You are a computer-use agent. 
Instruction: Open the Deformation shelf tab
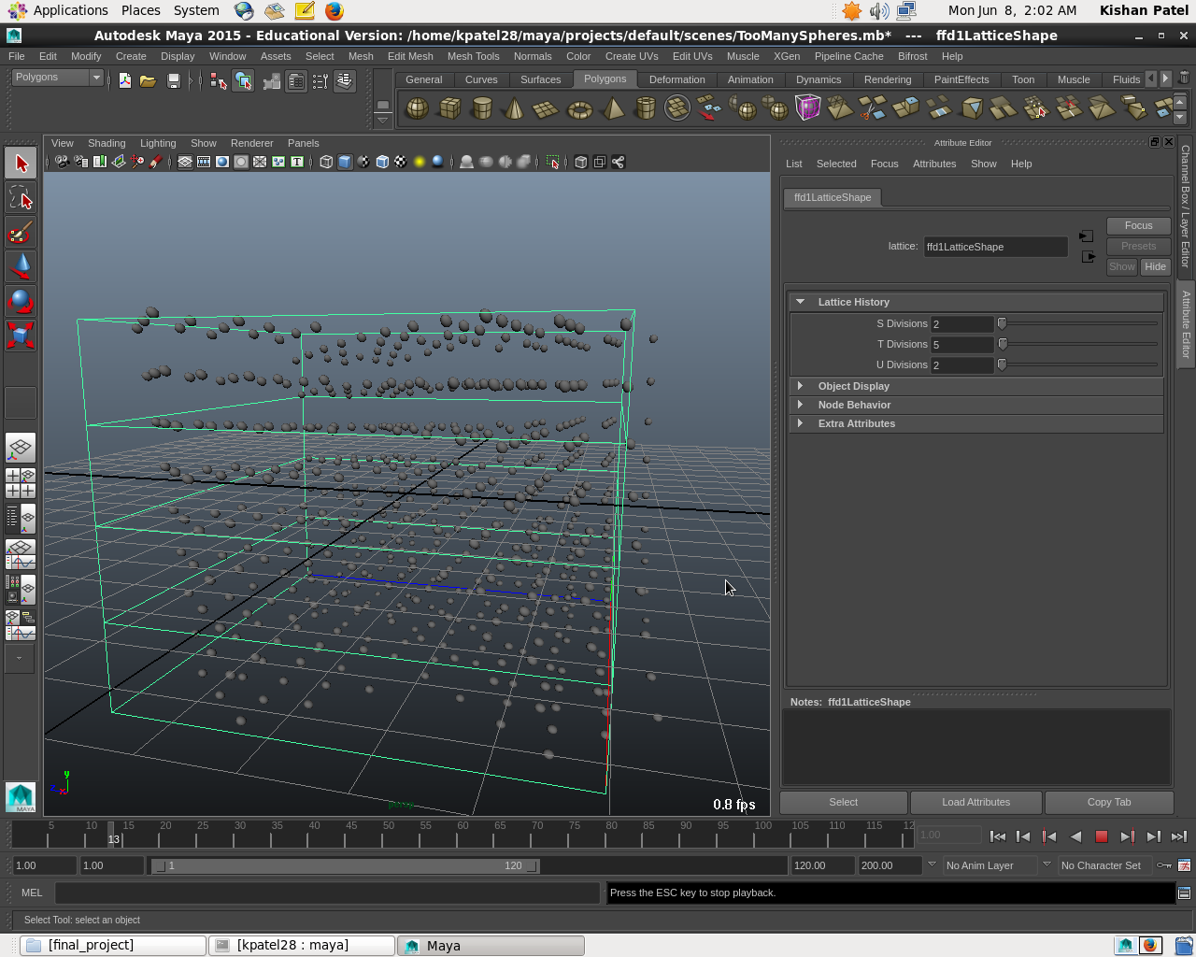(x=676, y=79)
